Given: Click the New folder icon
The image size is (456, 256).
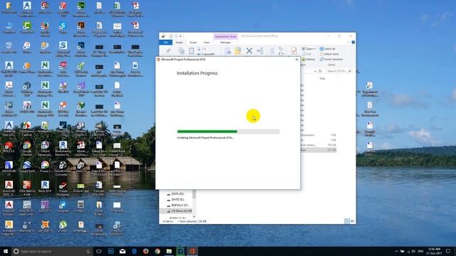Looking at the screenshot, I should pos(272,51).
